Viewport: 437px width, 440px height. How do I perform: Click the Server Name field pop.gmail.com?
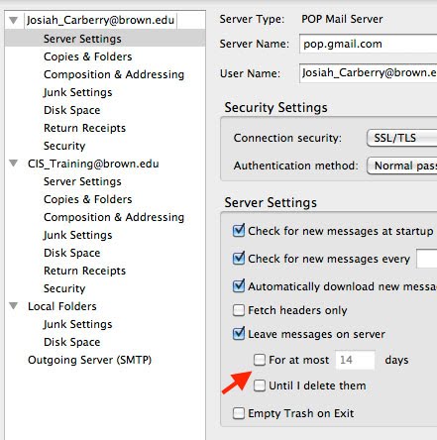click(x=368, y=44)
